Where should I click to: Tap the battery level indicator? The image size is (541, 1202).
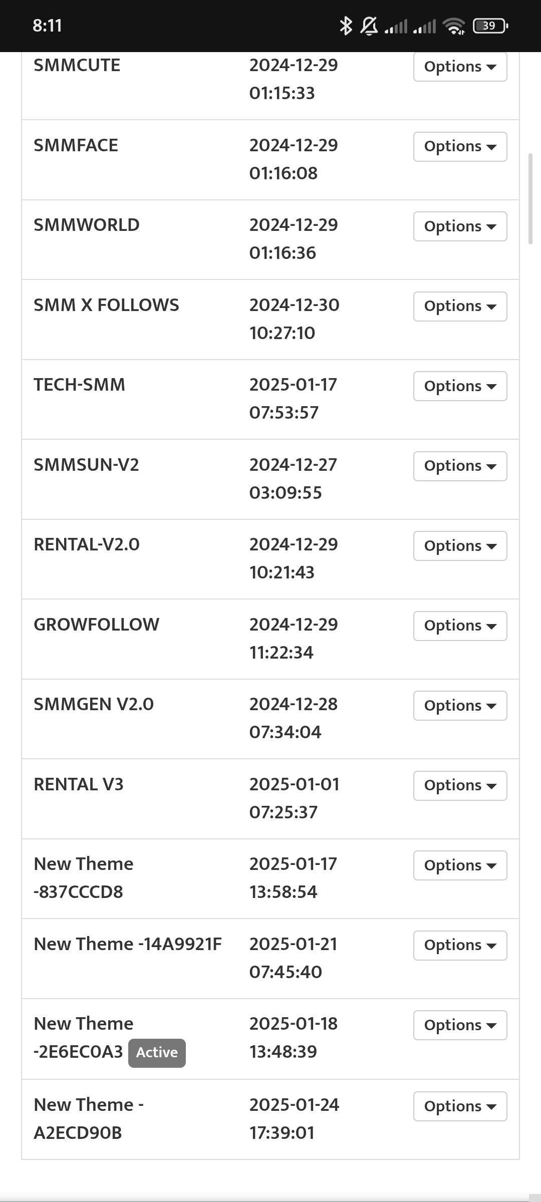click(x=490, y=26)
